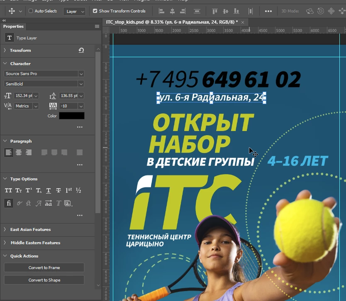The height and width of the screenshot is (301, 346).
Task: Open the font size dropdown arrow
Action: coord(36,96)
